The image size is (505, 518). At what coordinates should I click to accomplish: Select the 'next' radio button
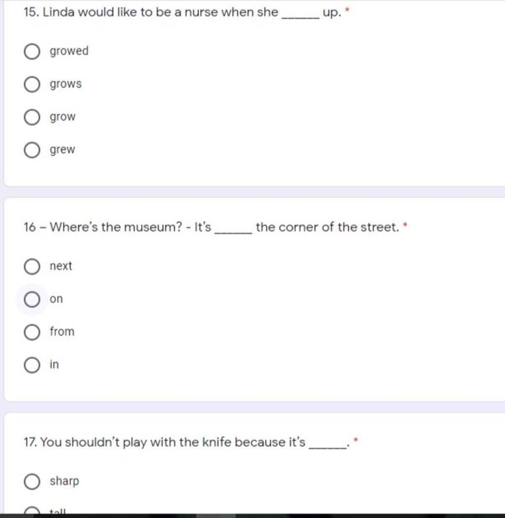32,267
